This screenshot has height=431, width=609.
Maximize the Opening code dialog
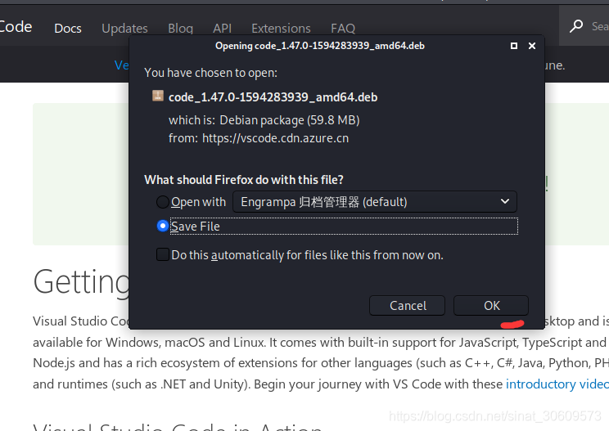[514, 46]
